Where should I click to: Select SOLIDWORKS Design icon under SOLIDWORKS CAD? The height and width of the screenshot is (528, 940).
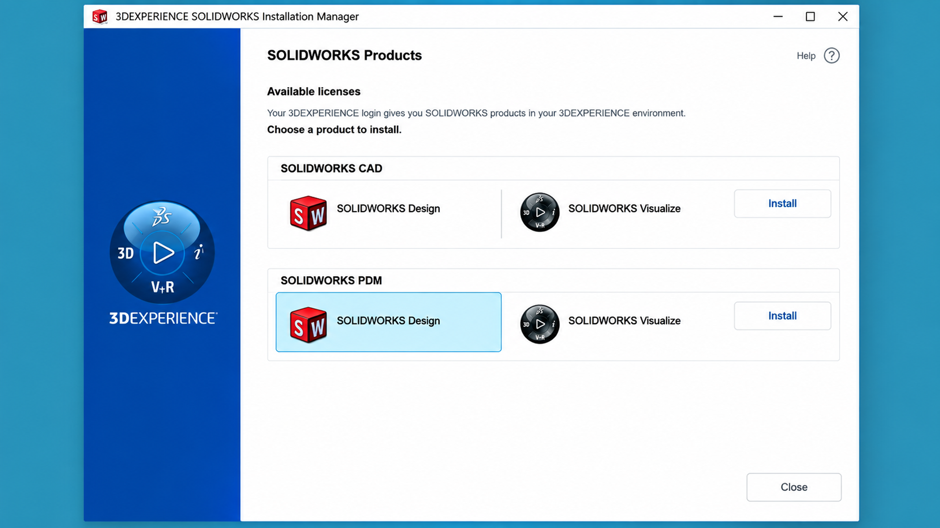(x=308, y=213)
